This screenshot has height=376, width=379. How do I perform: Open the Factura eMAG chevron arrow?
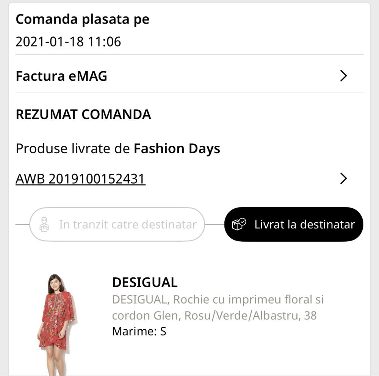[x=343, y=76]
